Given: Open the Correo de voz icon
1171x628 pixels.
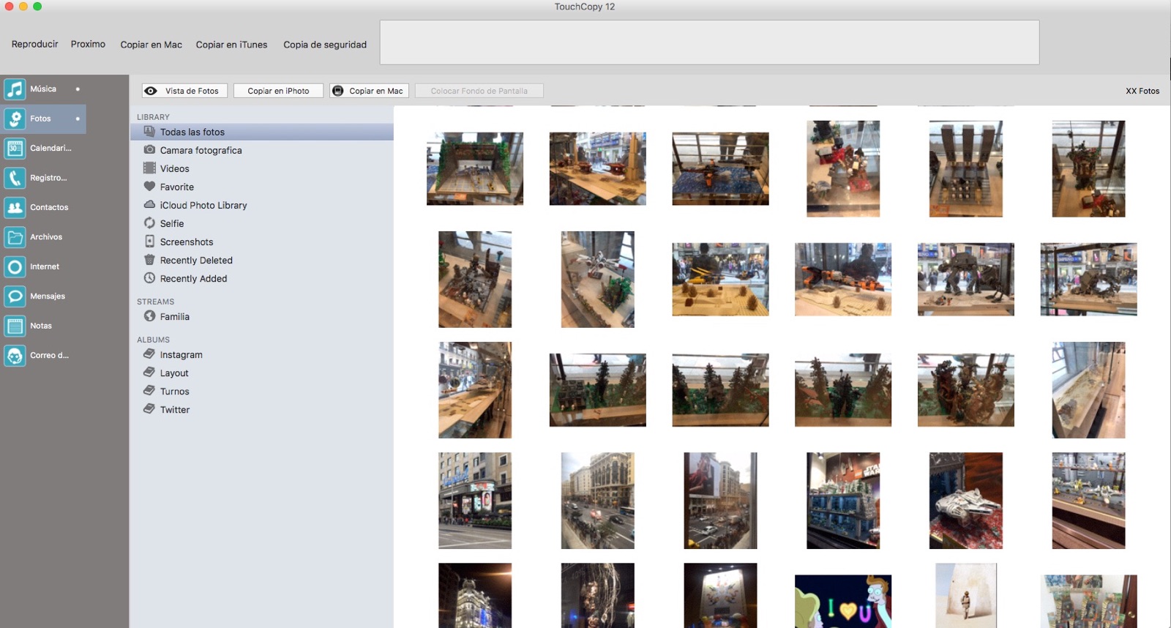Looking at the screenshot, I should click(15, 356).
